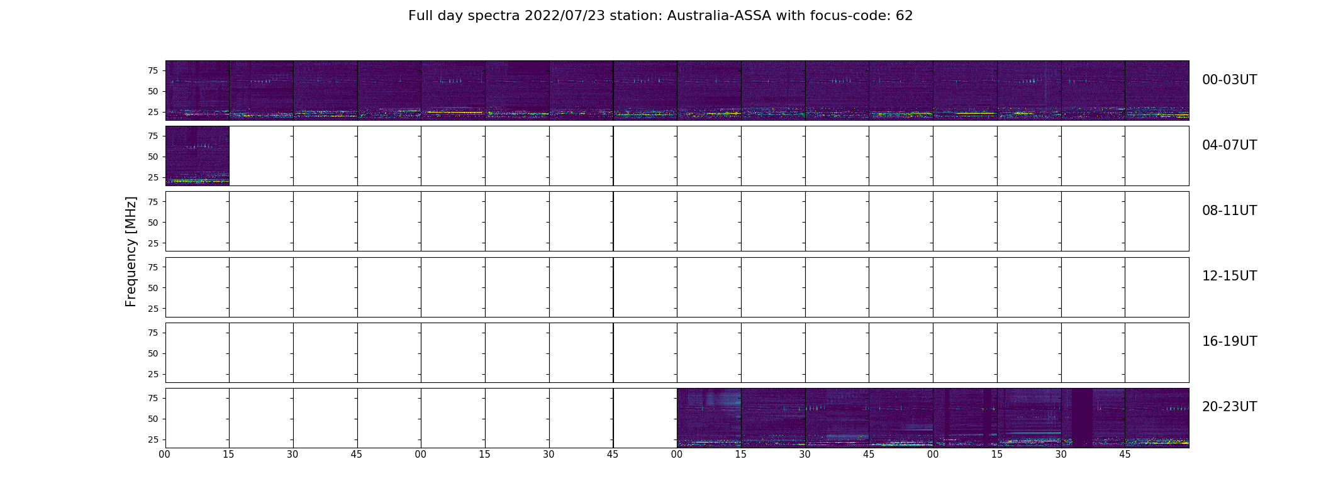
Task: Click the leftmost '15' time-axis tick label
Action: coord(228,455)
